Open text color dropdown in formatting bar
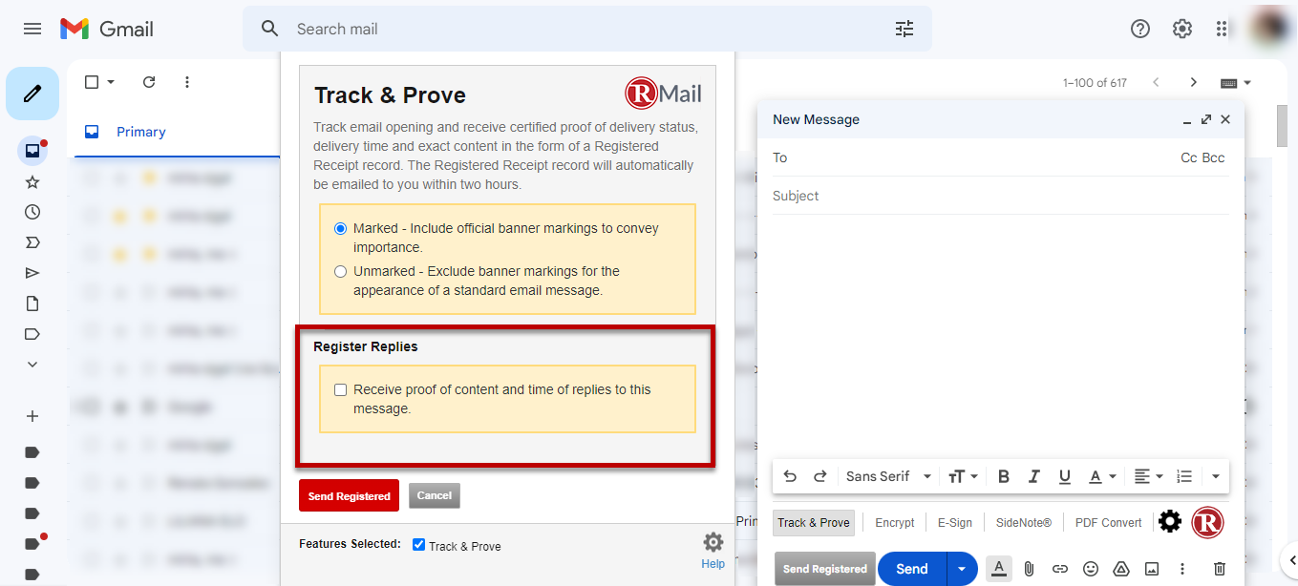 click(x=1103, y=476)
